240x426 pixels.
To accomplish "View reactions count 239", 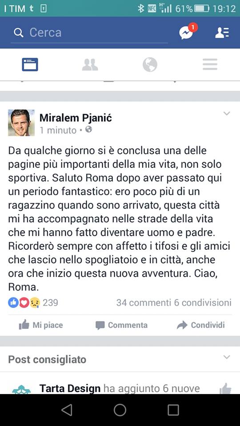I will 33,302.
